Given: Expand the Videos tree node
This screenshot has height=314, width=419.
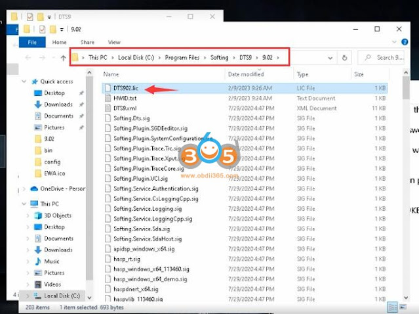Looking at the screenshot, I should pos(28,284).
